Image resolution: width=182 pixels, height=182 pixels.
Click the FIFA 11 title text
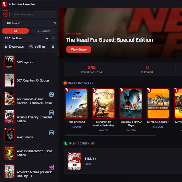point(91,159)
